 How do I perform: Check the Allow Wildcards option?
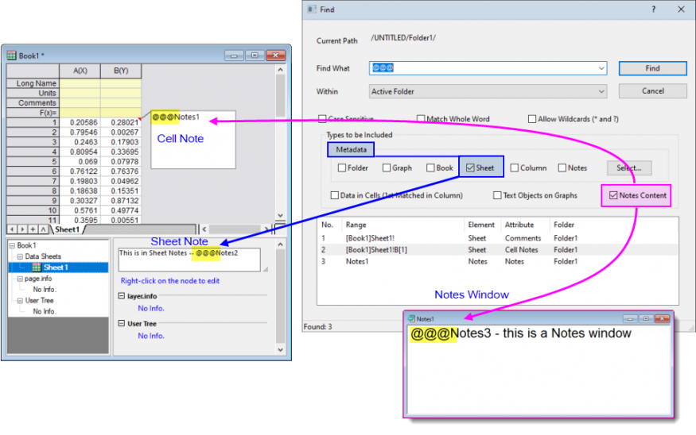[532, 119]
